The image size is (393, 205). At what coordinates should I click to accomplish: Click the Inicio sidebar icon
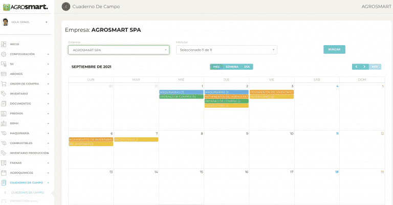coord(4,44)
